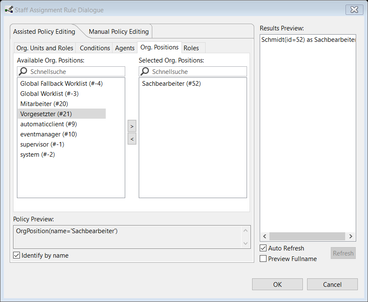Click the search icon in Available Org. Positions
The height and width of the screenshot is (302, 368).
pos(23,72)
